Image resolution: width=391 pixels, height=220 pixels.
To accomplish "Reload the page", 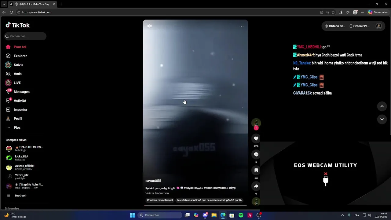I will tap(11, 12).
